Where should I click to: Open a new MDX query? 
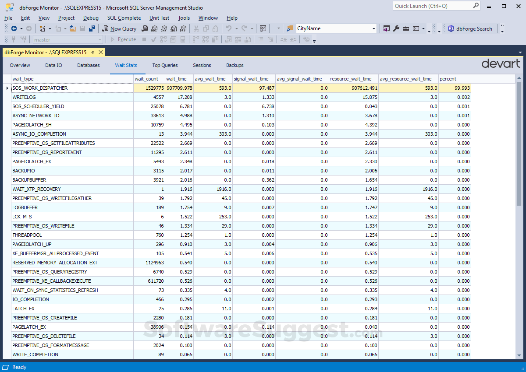[154, 28]
